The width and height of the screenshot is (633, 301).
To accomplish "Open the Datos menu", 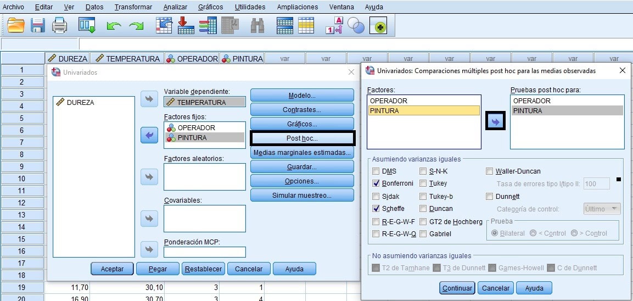I will pos(94,7).
